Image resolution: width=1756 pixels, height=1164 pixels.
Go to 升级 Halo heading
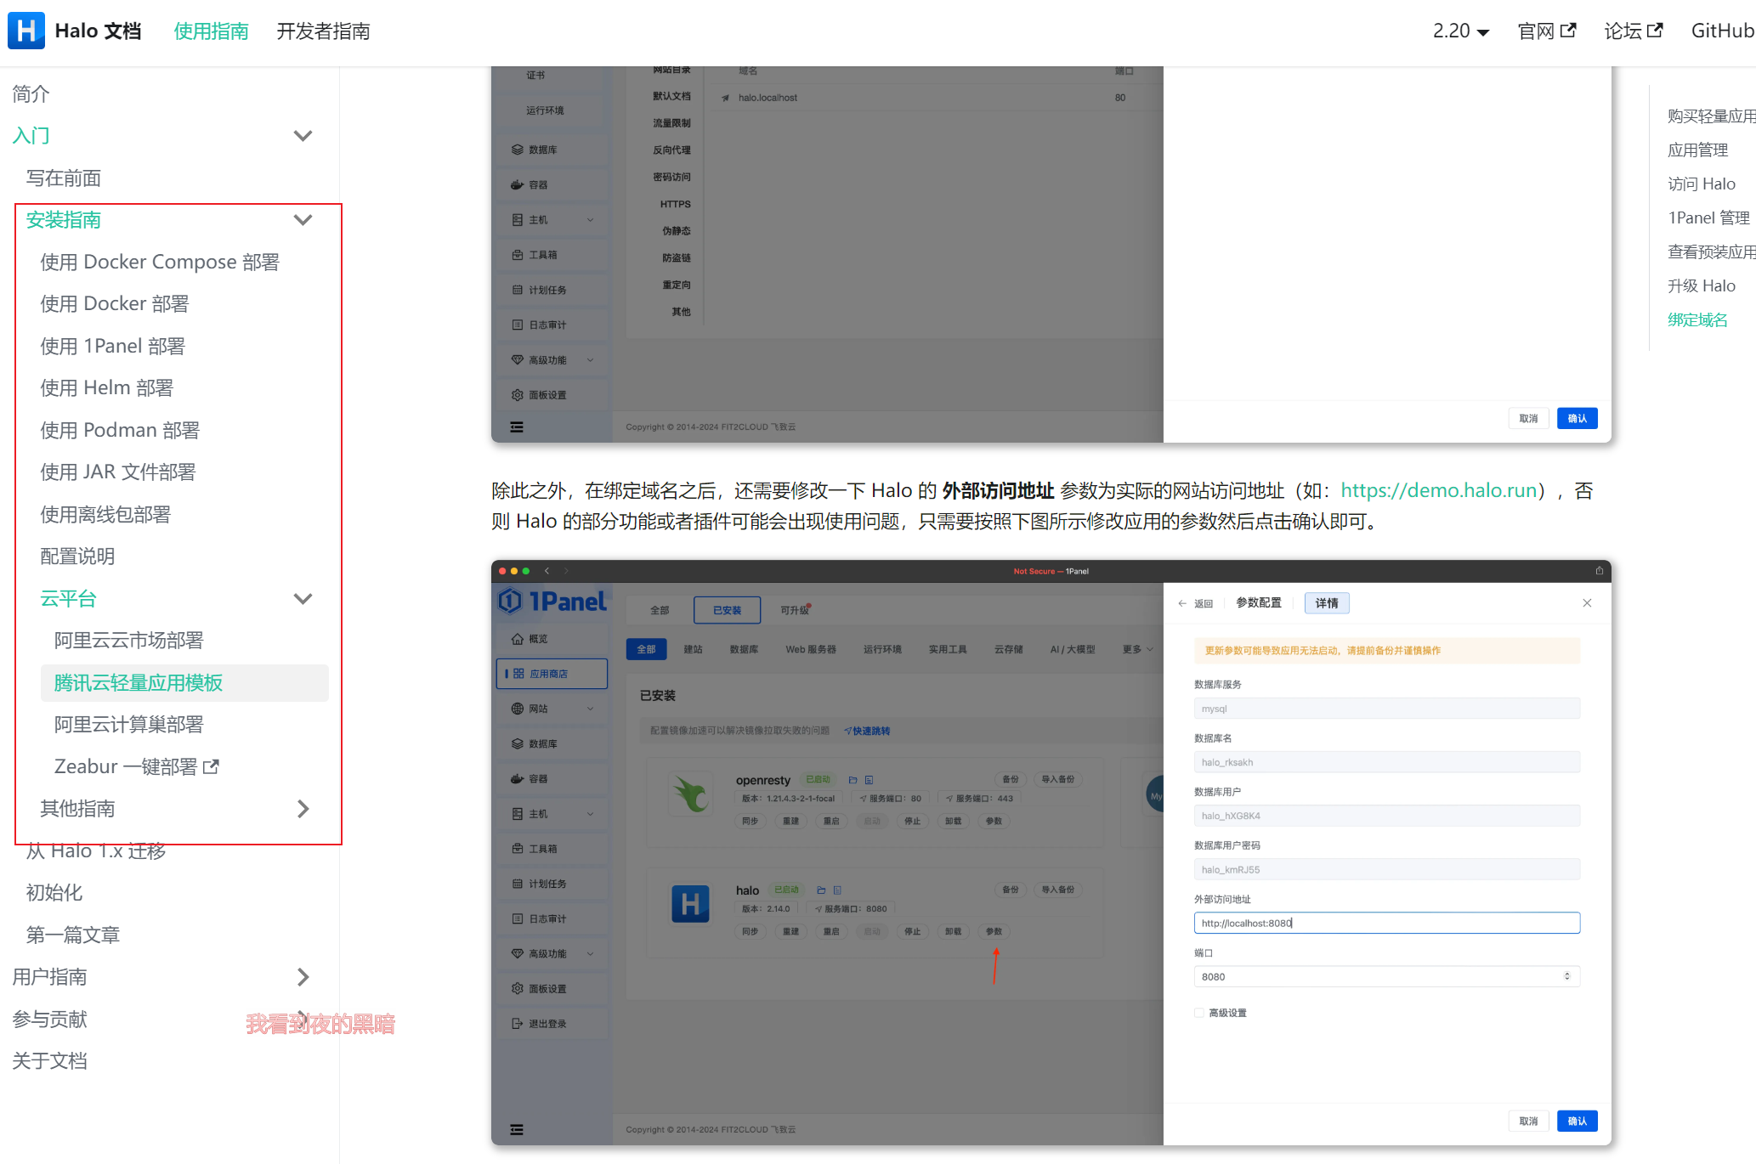pyautogui.click(x=1701, y=285)
